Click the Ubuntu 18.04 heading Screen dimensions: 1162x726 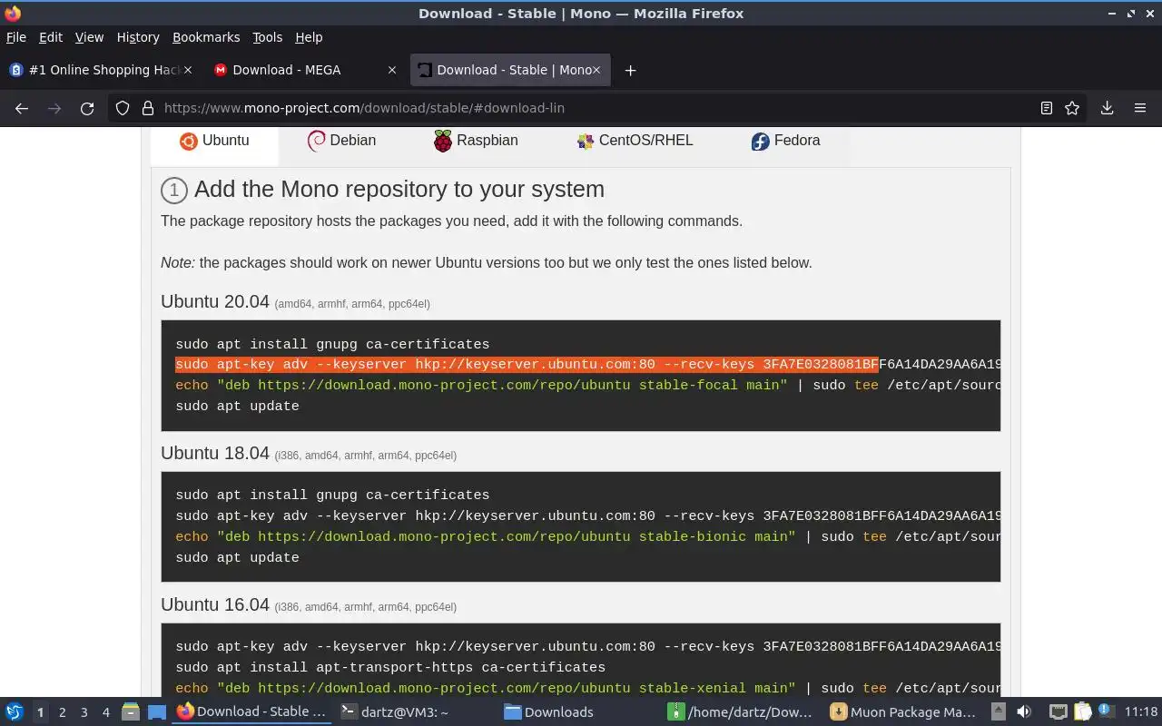coord(215,453)
